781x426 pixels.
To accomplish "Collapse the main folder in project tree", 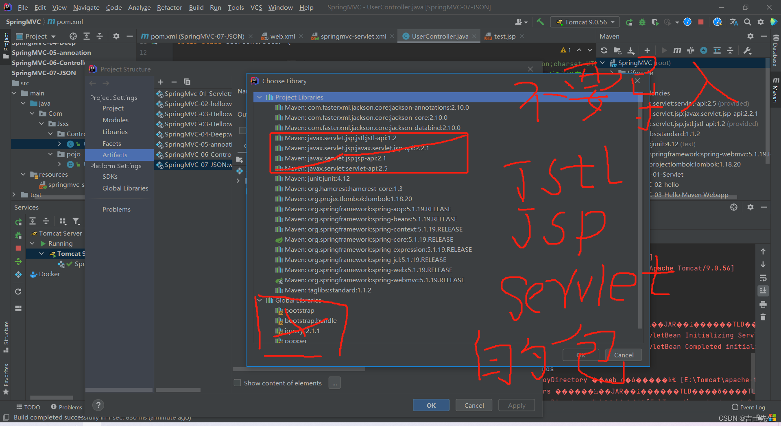I will click(14, 93).
